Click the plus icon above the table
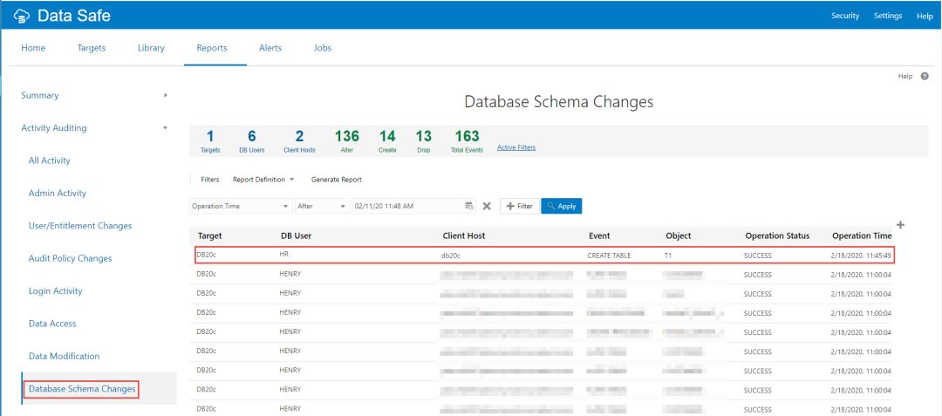 [x=900, y=225]
